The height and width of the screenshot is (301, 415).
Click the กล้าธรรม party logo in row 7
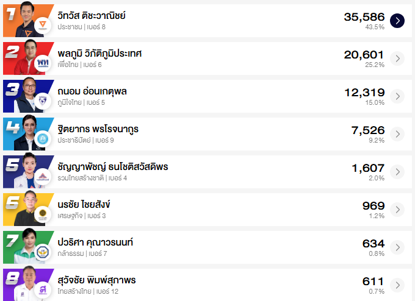pyautogui.click(x=43, y=252)
